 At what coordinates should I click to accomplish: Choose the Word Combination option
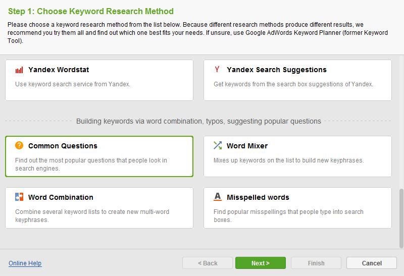pos(99,208)
